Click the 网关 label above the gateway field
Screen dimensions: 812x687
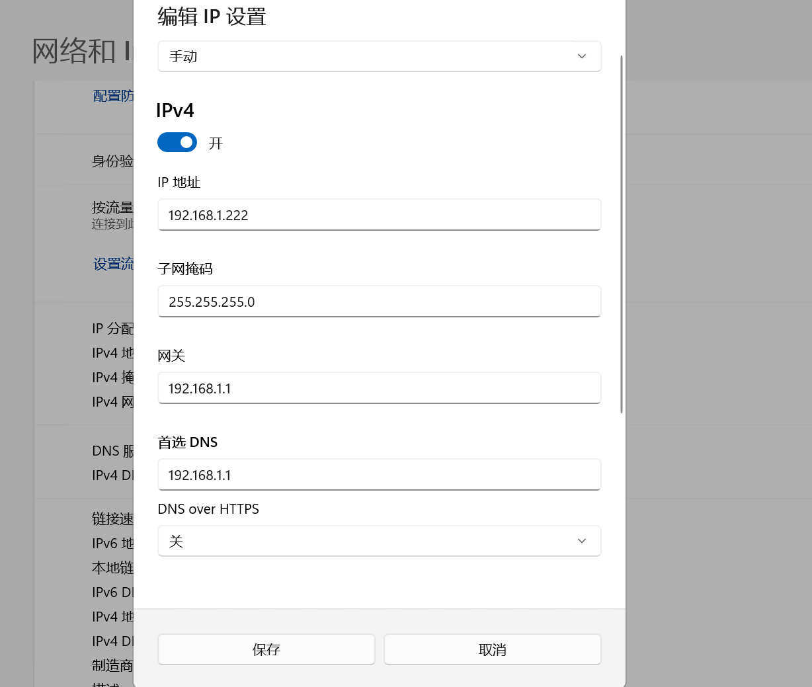click(x=171, y=356)
